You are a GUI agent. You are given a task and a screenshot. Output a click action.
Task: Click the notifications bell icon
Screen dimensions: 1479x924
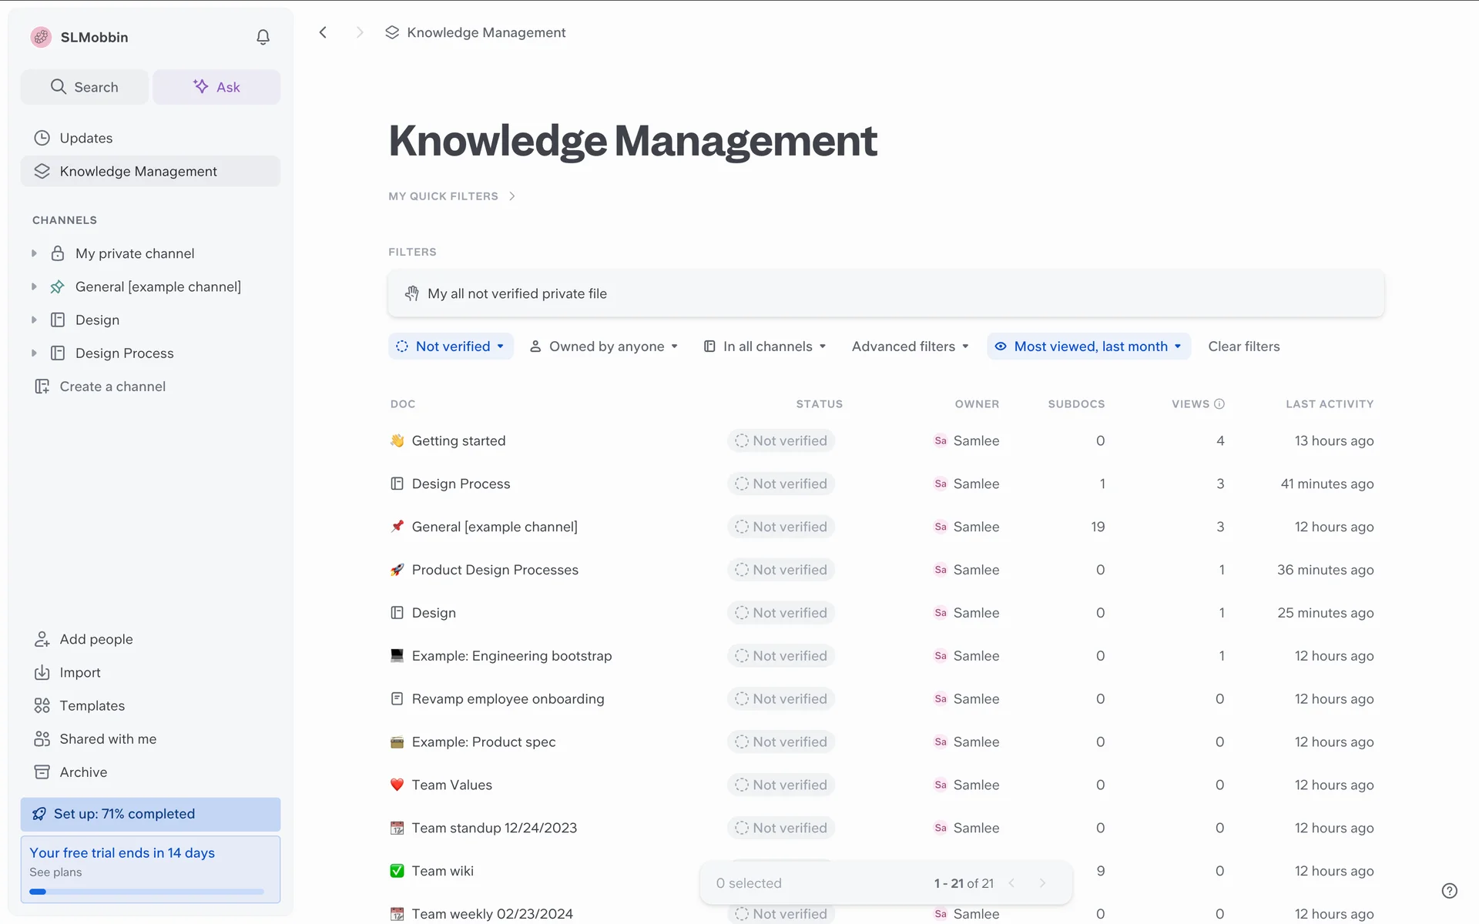pyautogui.click(x=263, y=37)
